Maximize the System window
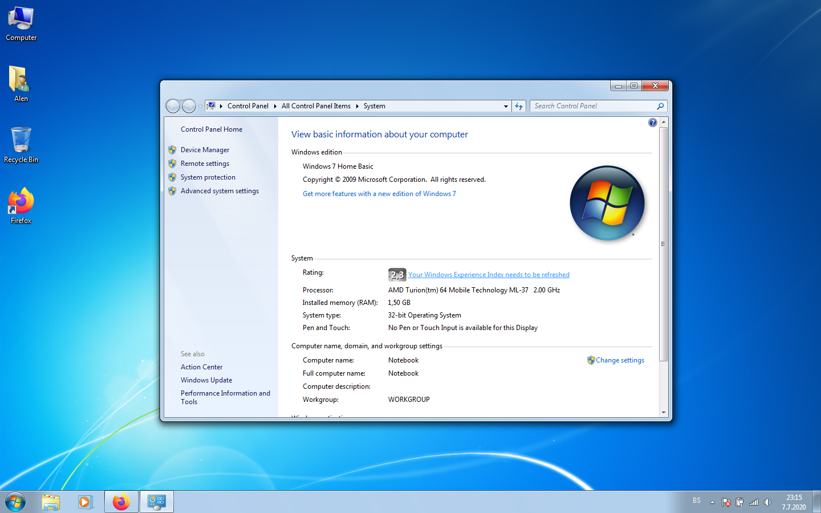 pyautogui.click(x=634, y=85)
